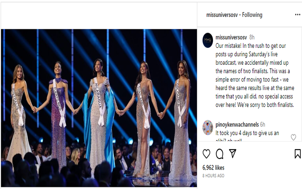Like the post with the heart icon
The height and width of the screenshot is (189, 302).
[206, 154]
